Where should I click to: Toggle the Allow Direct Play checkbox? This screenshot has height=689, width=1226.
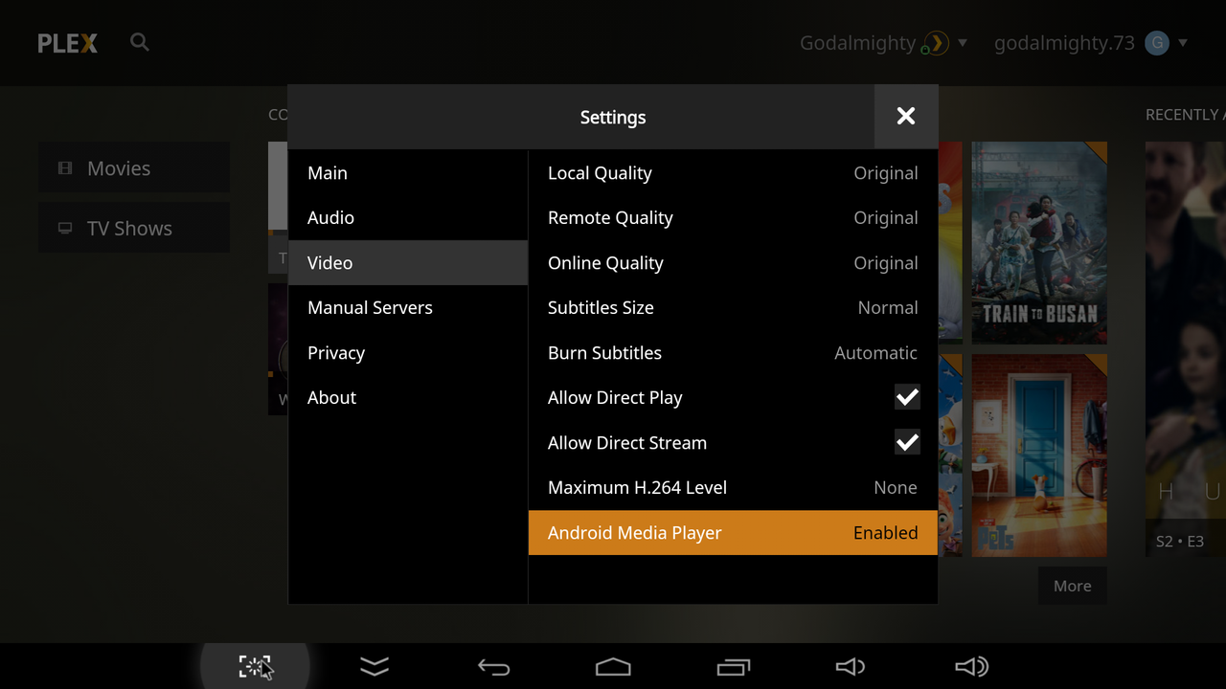907,397
